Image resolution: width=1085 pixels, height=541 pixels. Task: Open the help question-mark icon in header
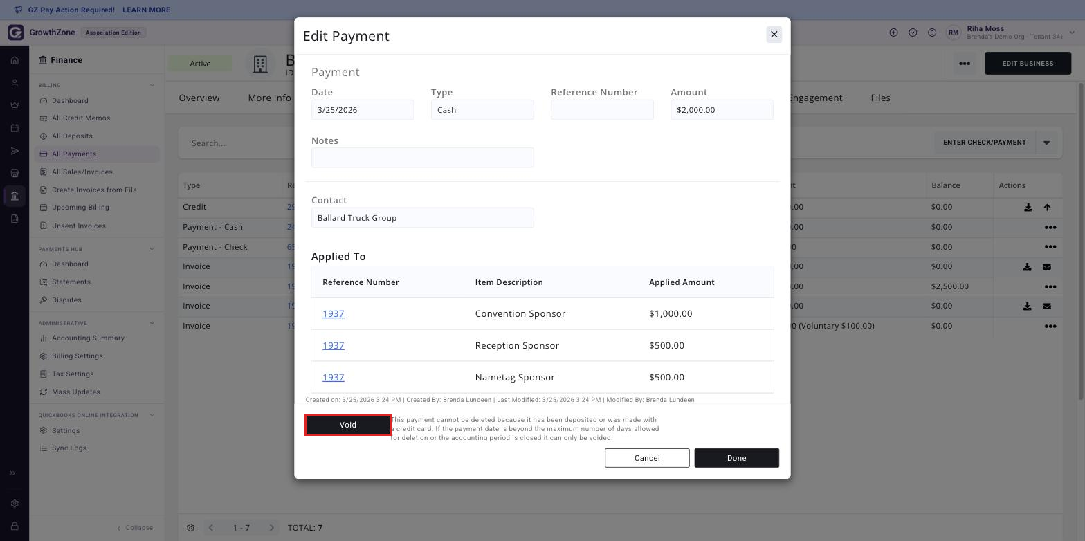[x=932, y=33]
